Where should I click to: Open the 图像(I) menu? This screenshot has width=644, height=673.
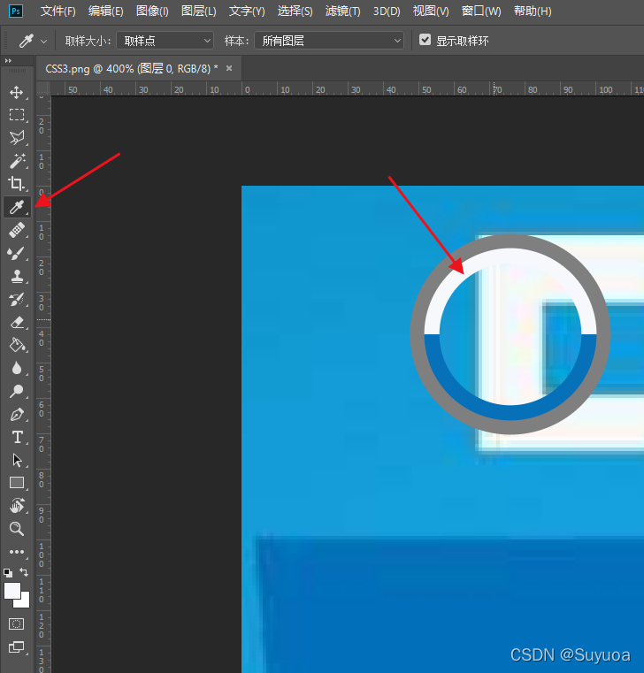pos(152,11)
